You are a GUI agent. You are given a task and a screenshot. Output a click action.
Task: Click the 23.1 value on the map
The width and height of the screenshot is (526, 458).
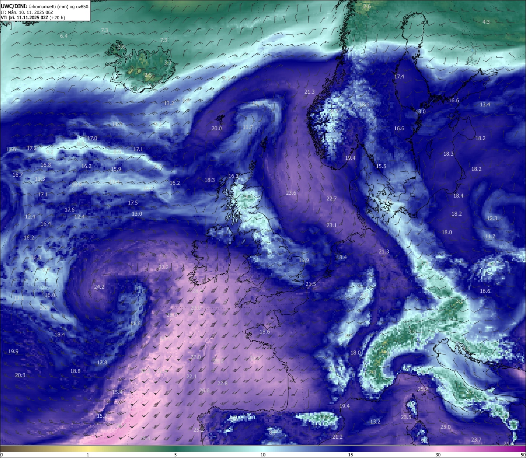pos(331,226)
